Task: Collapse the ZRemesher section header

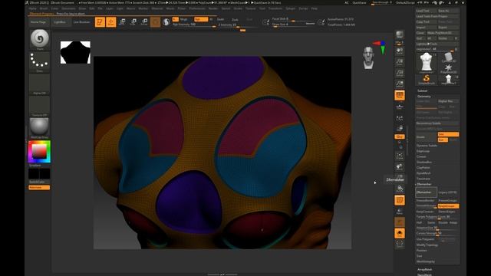Action: [424, 184]
